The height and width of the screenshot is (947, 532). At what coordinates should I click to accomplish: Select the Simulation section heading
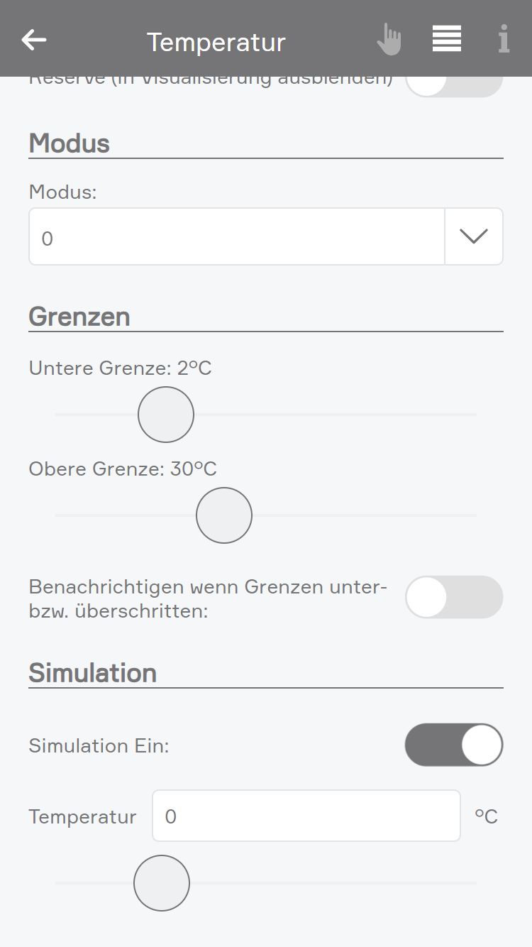93,673
